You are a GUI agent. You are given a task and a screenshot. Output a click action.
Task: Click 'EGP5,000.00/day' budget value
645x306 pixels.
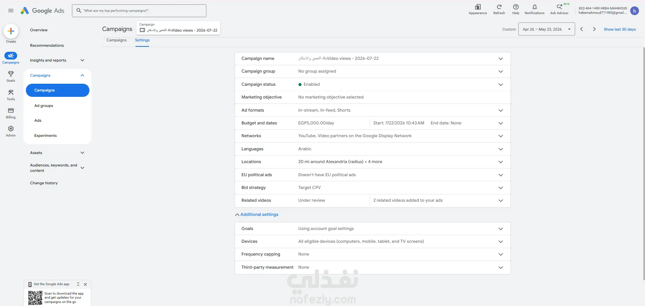coord(316,123)
